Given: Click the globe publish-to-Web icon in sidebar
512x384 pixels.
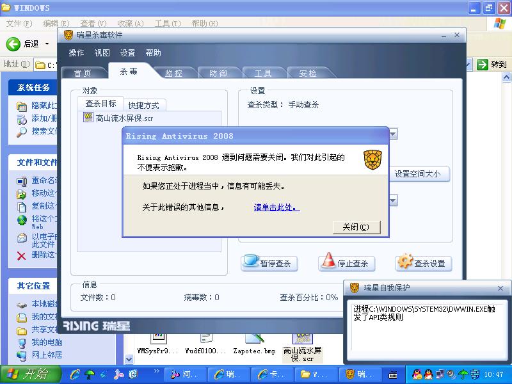Looking at the screenshot, I should tap(22, 220).
